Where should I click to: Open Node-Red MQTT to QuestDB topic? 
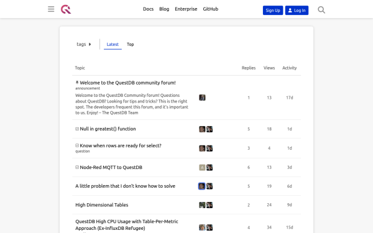pos(111,167)
